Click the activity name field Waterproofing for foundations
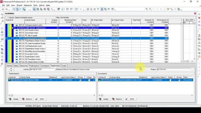 (97, 69)
